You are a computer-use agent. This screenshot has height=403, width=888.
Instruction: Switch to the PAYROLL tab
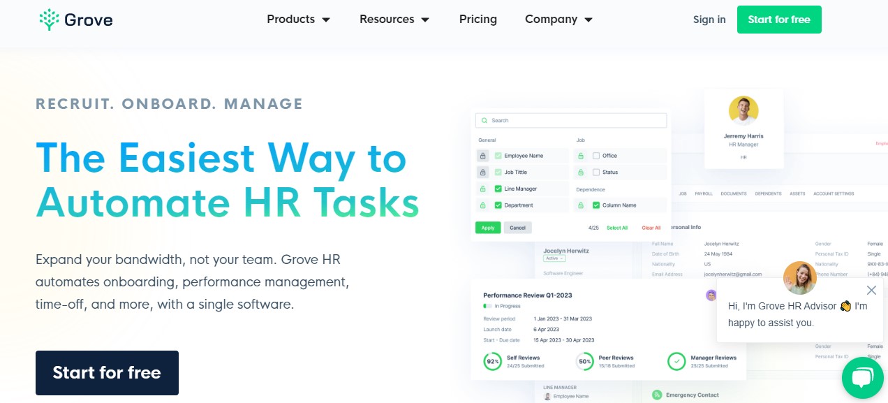(703, 193)
